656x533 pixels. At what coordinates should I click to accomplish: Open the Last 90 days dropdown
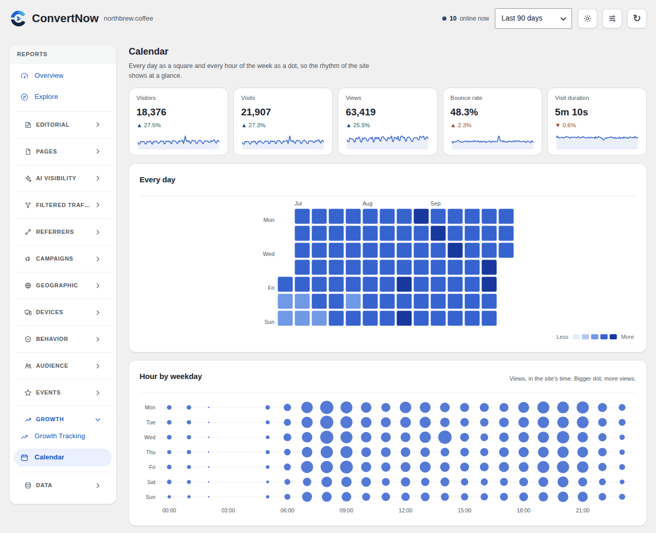click(533, 19)
